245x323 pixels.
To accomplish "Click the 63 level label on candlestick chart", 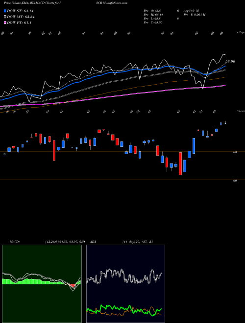I will coord(235,152).
